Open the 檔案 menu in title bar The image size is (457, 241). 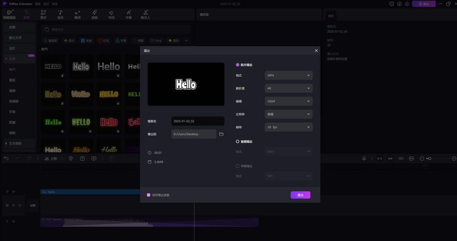tap(38, 4)
